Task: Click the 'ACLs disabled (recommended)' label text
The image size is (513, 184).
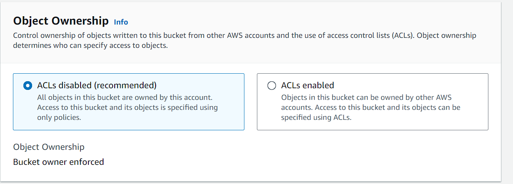Action: click(x=97, y=85)
